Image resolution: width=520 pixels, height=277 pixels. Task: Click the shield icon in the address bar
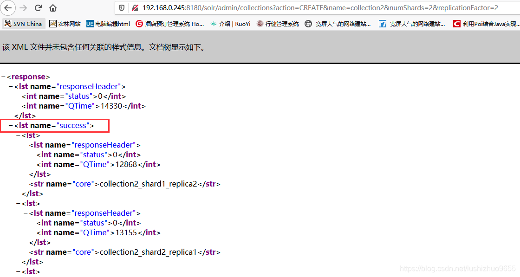[121, 7]
